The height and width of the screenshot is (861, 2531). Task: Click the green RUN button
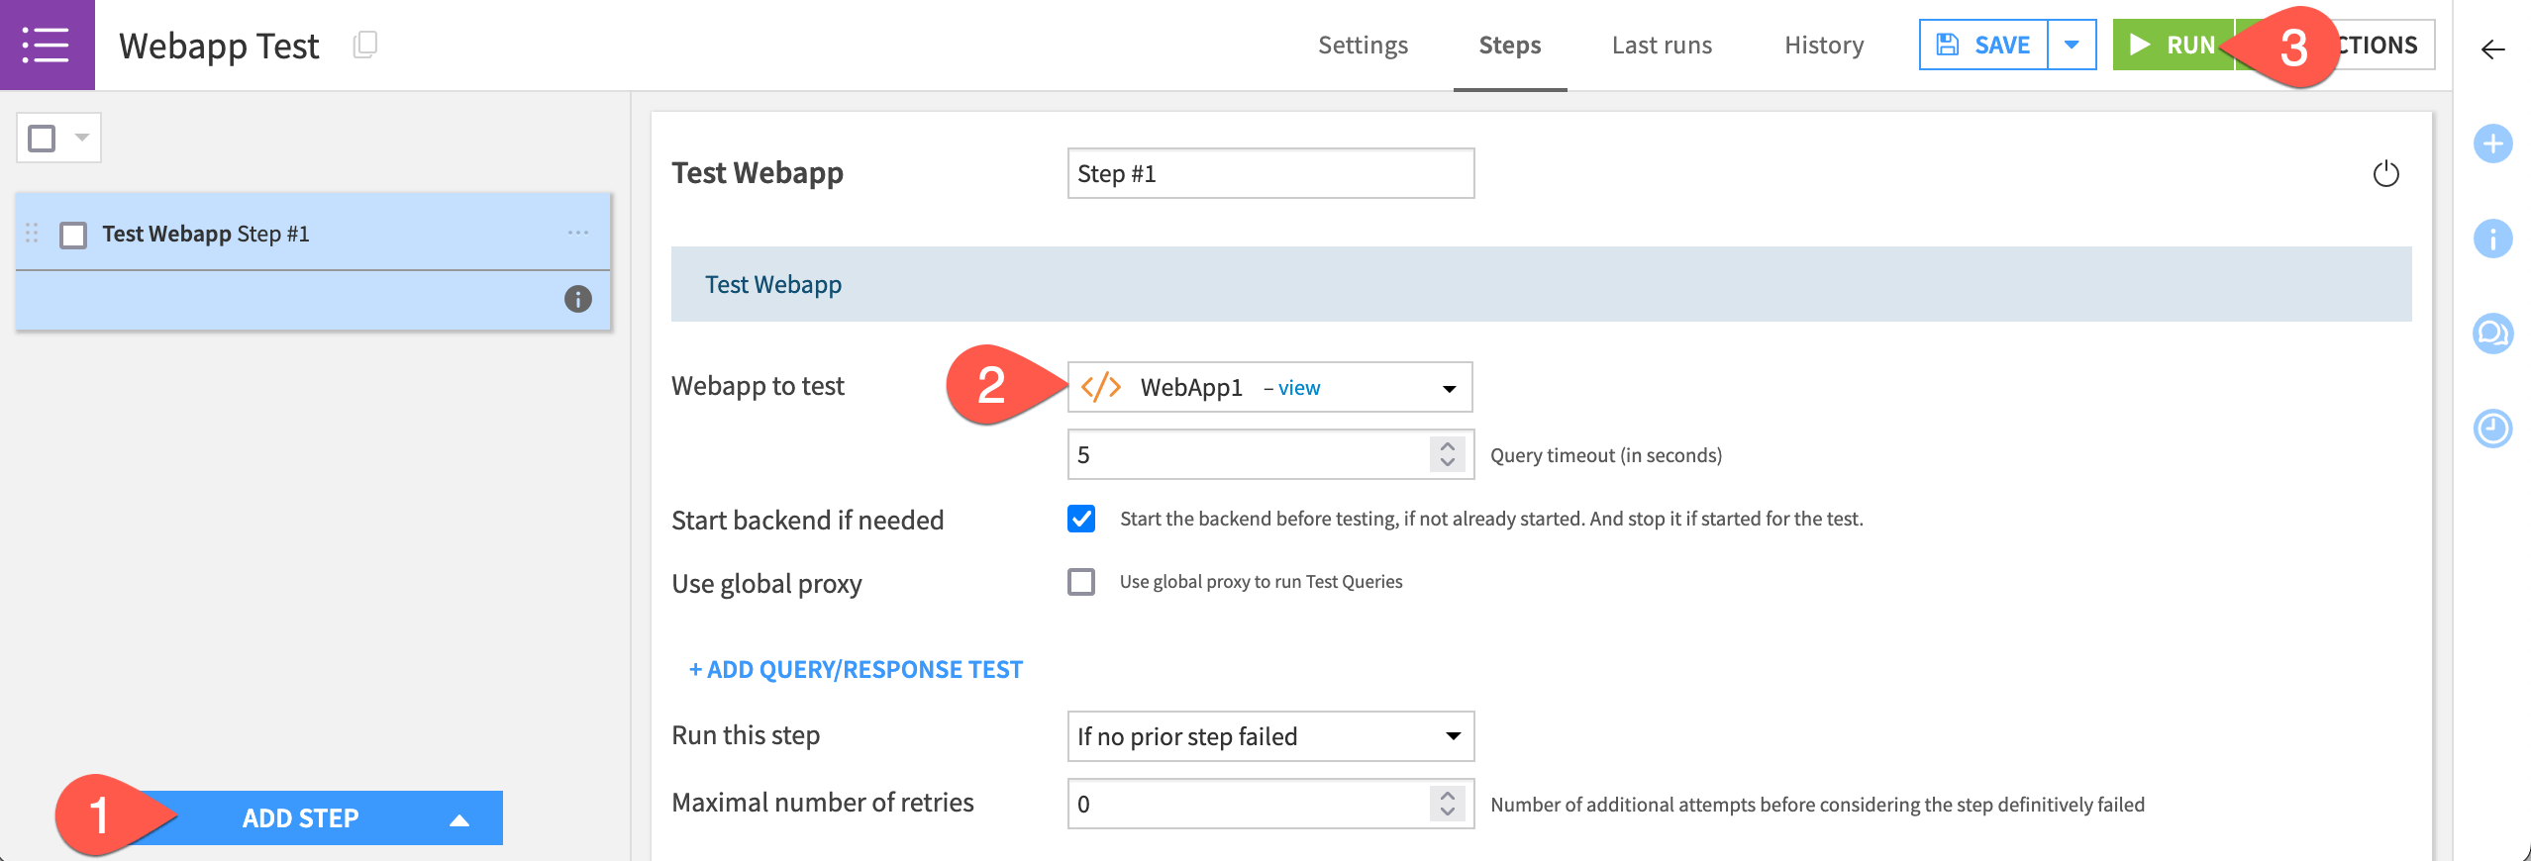(x=2173, y=45)
